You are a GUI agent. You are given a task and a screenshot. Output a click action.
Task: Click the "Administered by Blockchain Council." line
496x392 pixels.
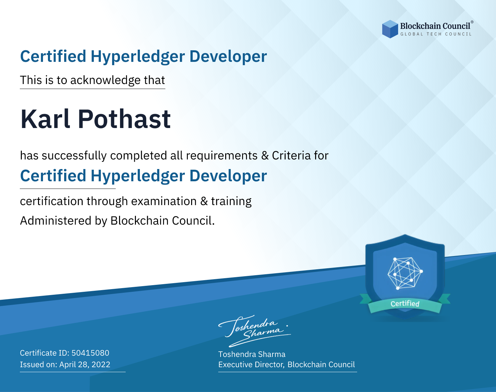click(117, 221)
